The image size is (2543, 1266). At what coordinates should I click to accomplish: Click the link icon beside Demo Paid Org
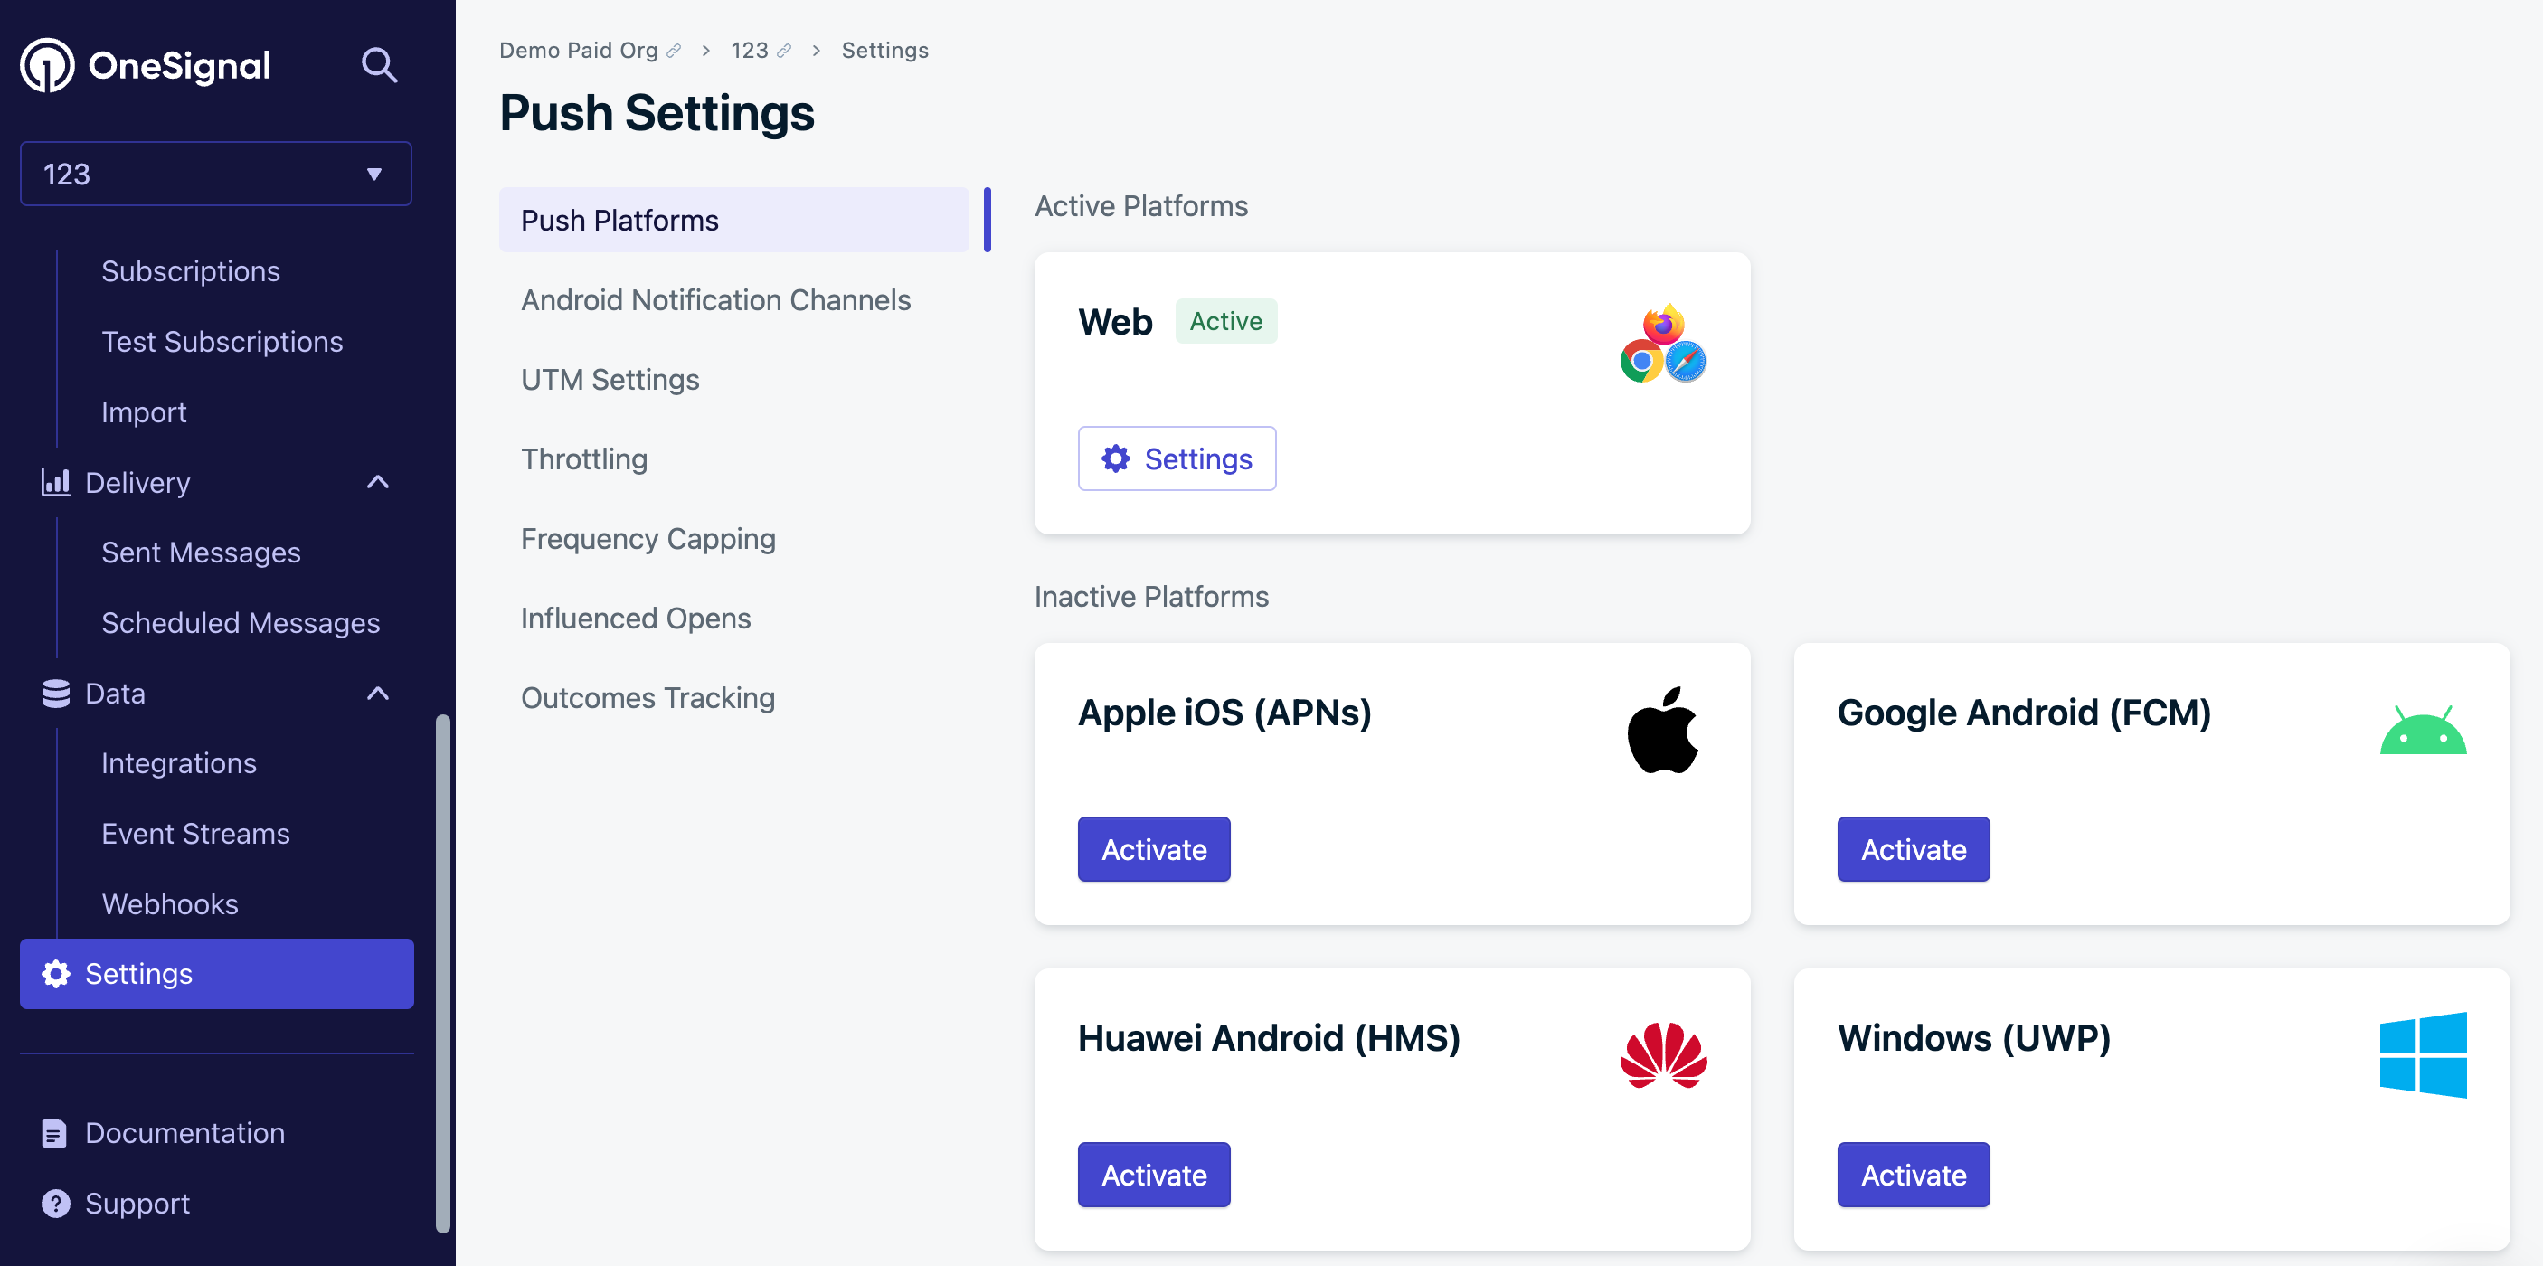675,51
